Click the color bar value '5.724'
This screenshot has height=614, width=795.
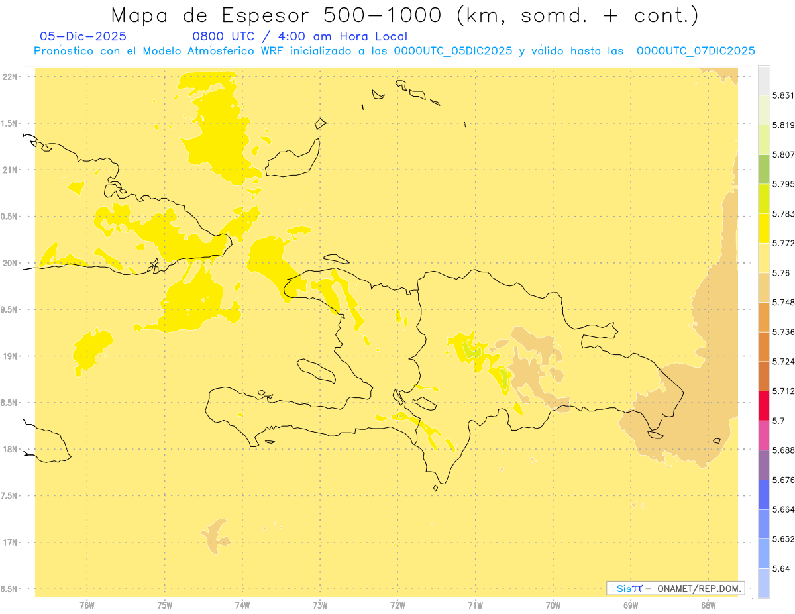pyautogui.click(x=783, y=362)
